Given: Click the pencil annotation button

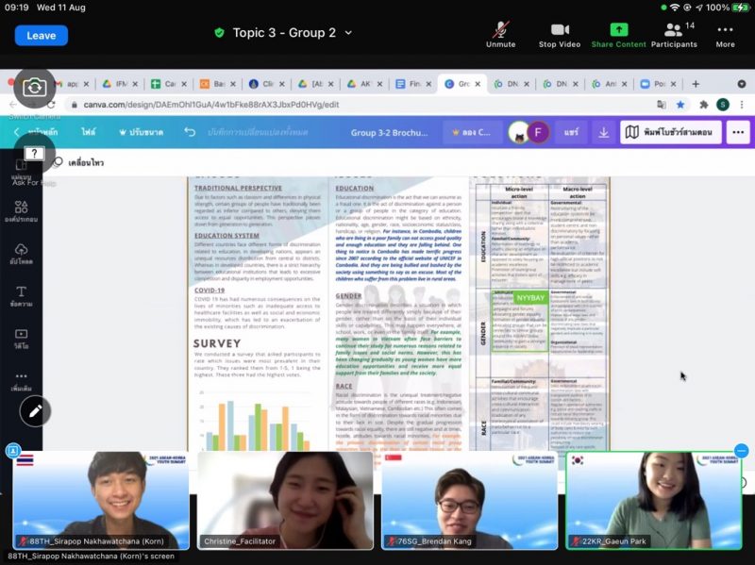Looking at the screenshot, I should coord(35,410).
